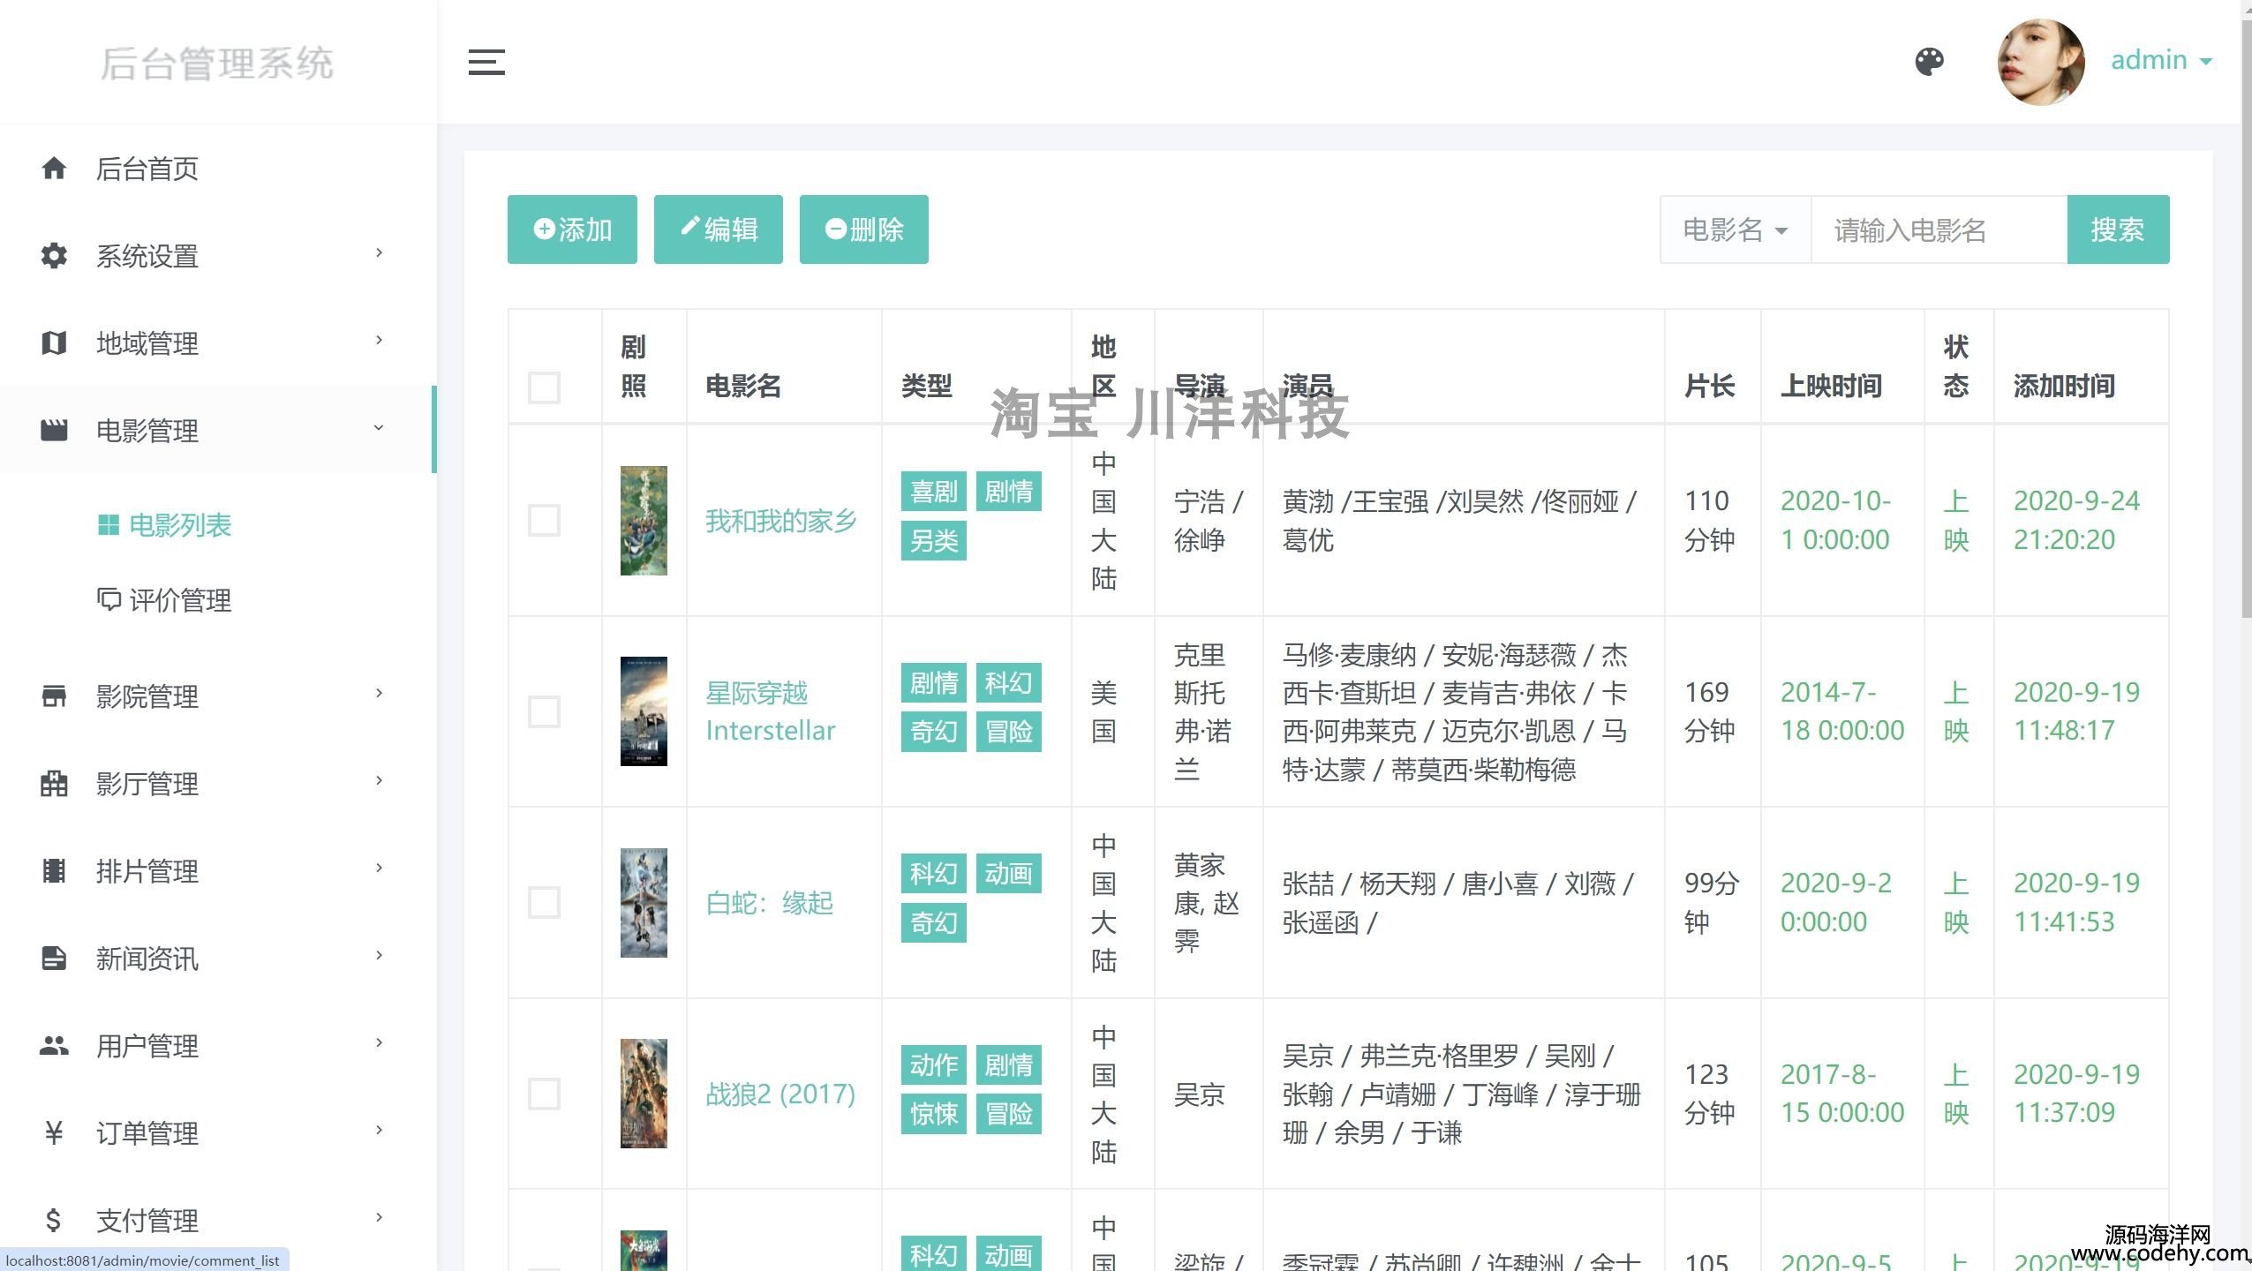Click the 编辑 button
2252x1271 pixels.
(718, 229)
